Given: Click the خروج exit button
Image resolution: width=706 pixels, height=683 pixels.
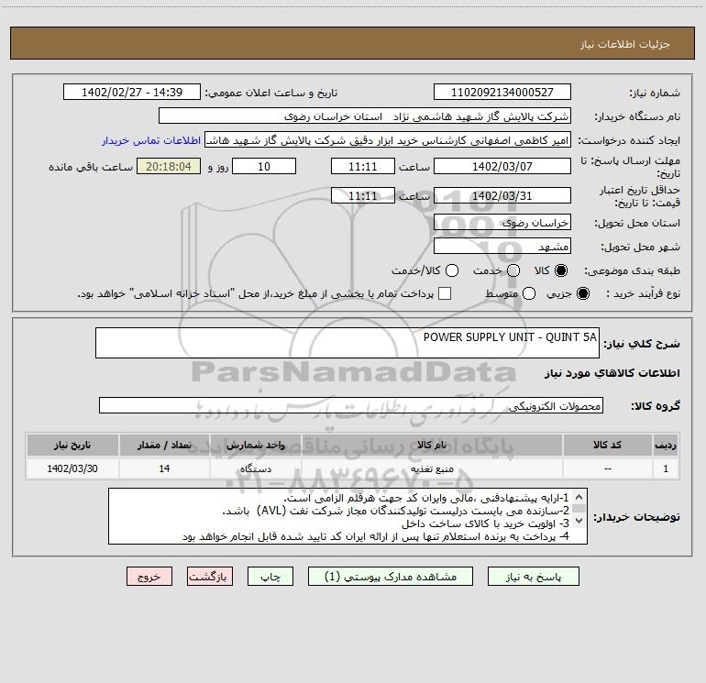Looking at the screenshot, I should coord(149,577).
